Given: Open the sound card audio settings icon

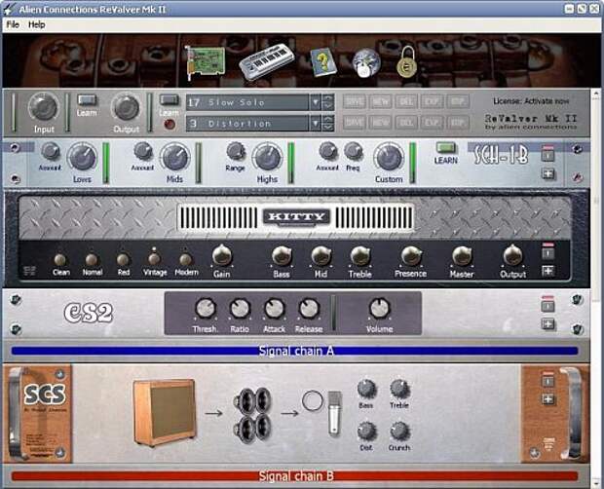Looking at the screenshot, I should pyautogui.click(x=205, y=61).
